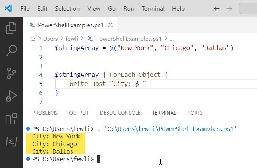Open the PowerShell panel in activity bar
The image size is (257, 168).
pyautogui.click(x=11, y=142)
